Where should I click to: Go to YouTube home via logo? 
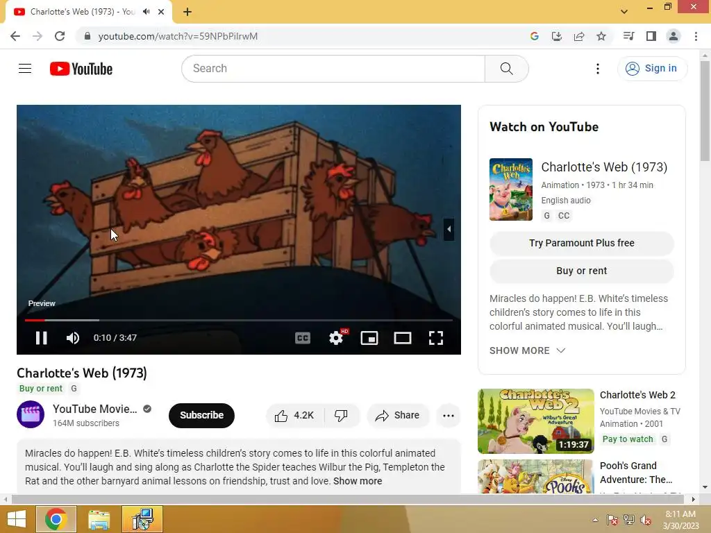click(x=81, y=69)
